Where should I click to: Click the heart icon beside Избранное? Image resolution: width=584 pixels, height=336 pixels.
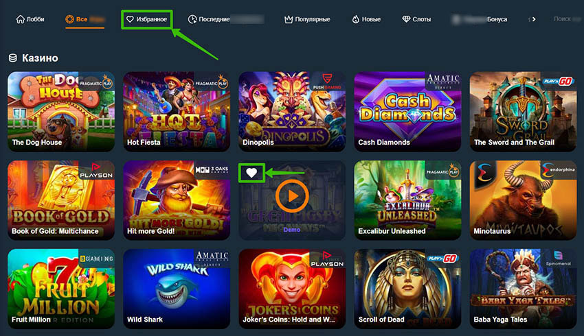(130, 19)
